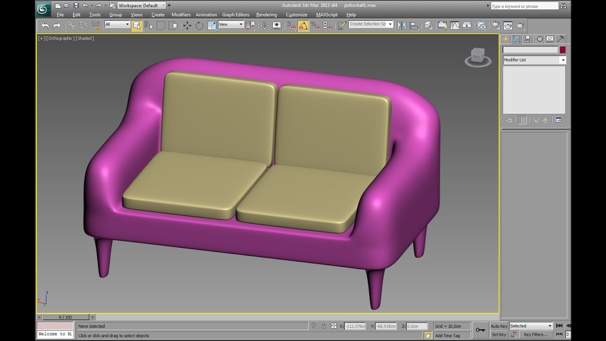This screenshot has width=606, height=341.
Task: Open Rendered Frame Window
Action: pyautogui.click(x=508, y=26)
